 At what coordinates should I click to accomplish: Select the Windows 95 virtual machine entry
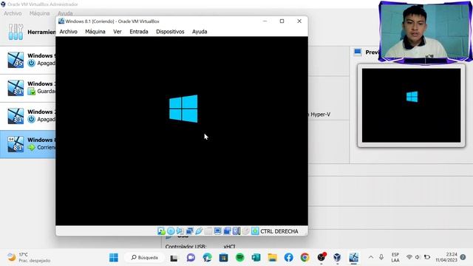(28, 59)
